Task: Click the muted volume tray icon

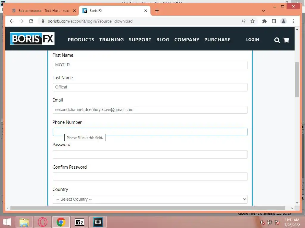Action: (262, 223)
